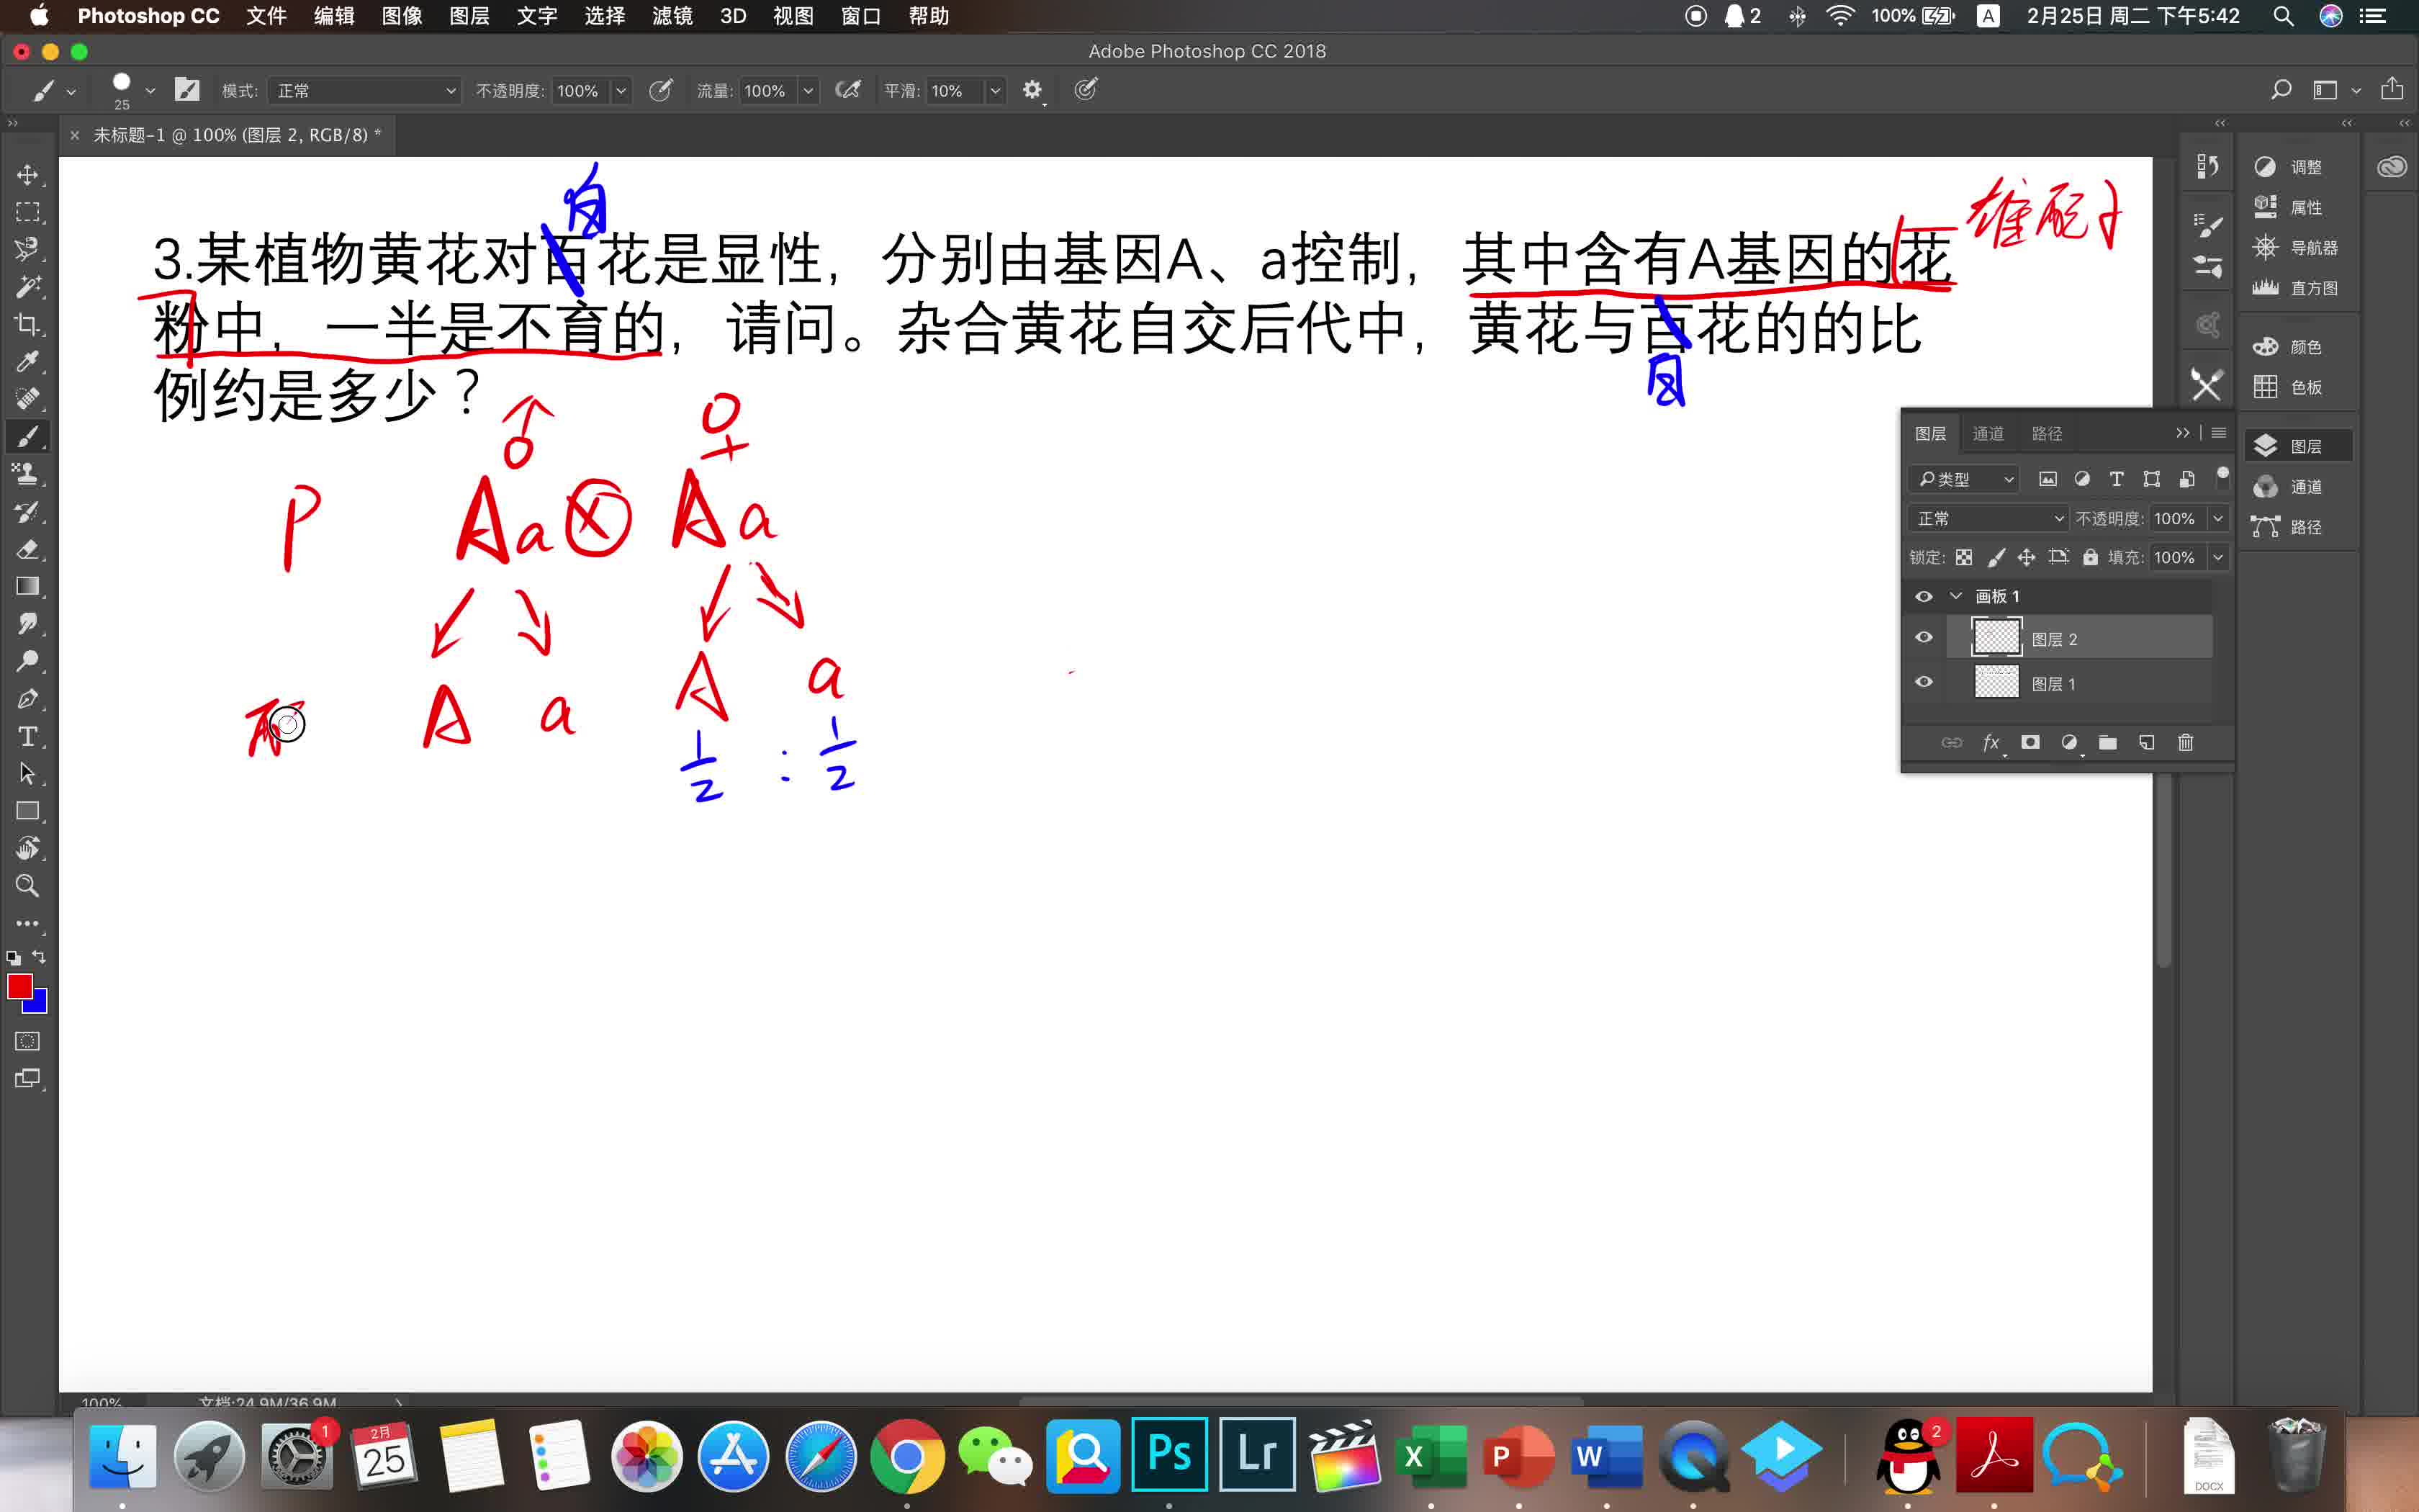Hide layer 图层 2 using the eye icon
Viewport: 2419px width, 1512px height.
[x=1923, y=638]
